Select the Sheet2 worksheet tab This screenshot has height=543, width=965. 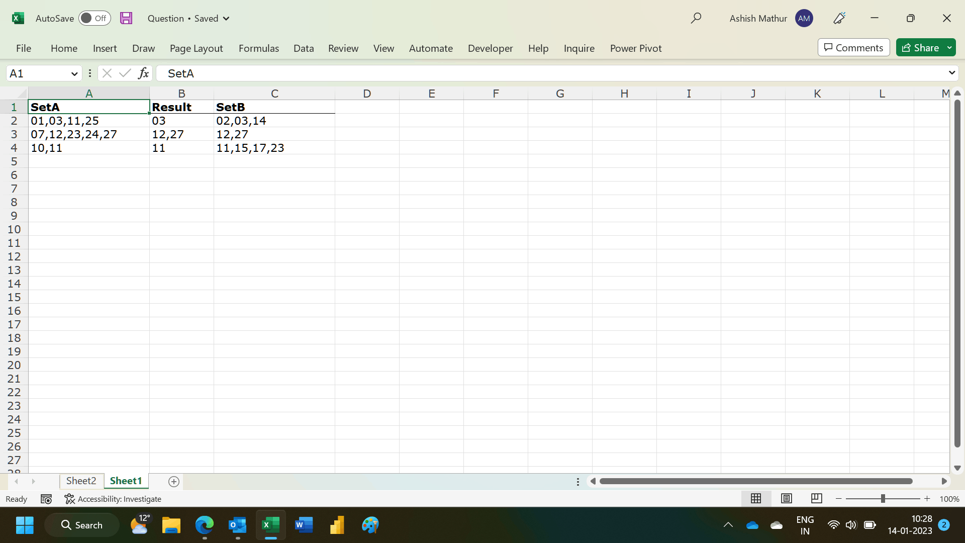(81, 481)
